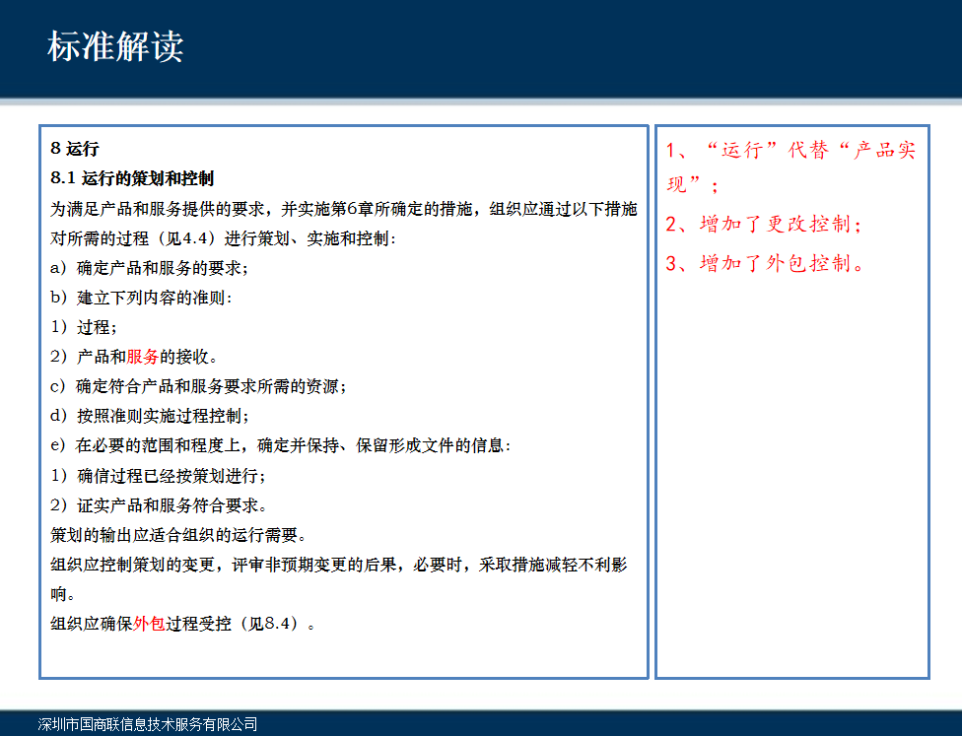Click item d) 按照准则实施过程控制
Viewport: 962px width, 736px height.
click(150, 415)
